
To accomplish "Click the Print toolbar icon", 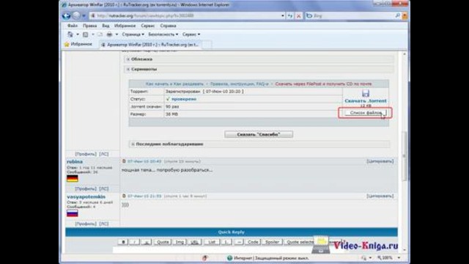I will coord(109,34).
